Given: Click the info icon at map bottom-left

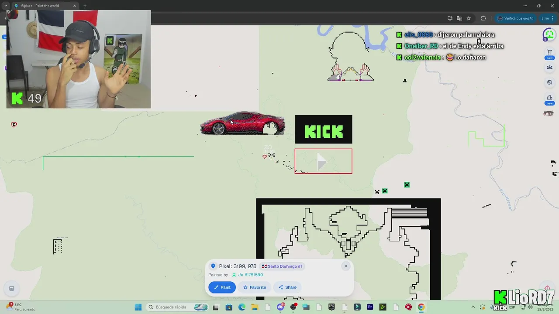Looking at the screenshot, I should pos(12,288).
